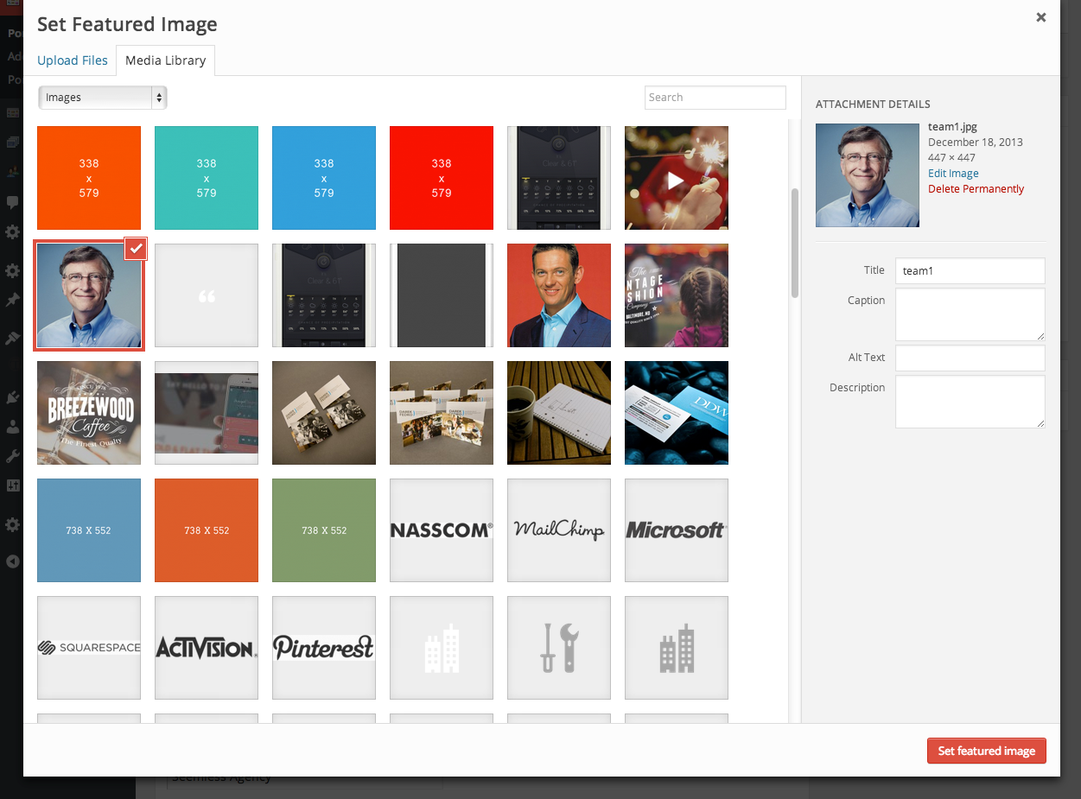The image size is (1081, 799).
Task: Click the Alt Text input field
Action: tap(970, 358)
